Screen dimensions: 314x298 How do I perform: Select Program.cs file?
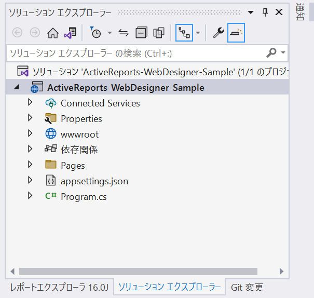click(84, 197)
